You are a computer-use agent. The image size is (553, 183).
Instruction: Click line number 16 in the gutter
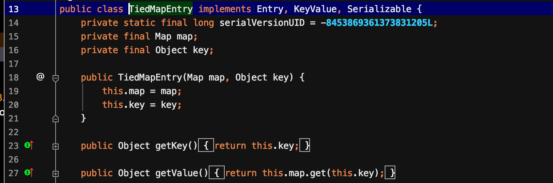(x=13, y=50)
